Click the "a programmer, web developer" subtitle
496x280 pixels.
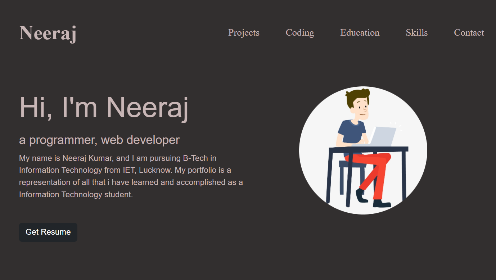99,140
